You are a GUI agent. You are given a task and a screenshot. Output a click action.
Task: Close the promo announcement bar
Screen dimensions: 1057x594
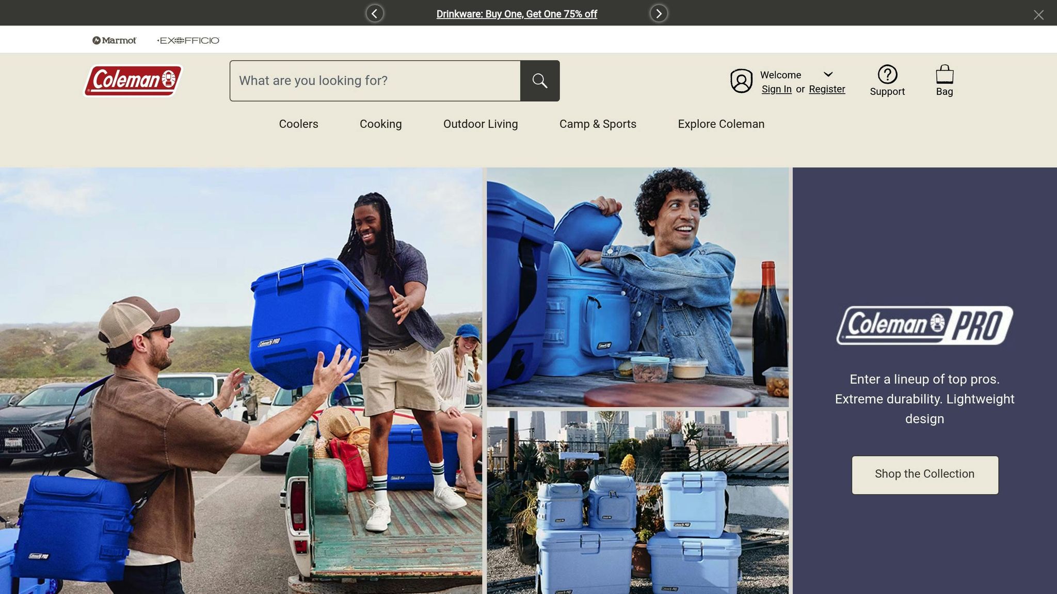tap(1038, 15)
